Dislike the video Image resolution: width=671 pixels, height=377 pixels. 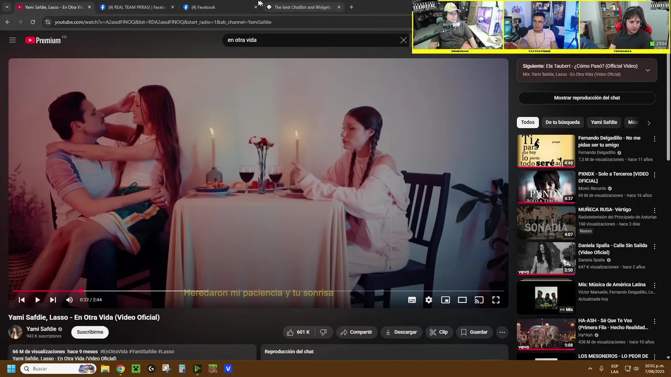323,332
